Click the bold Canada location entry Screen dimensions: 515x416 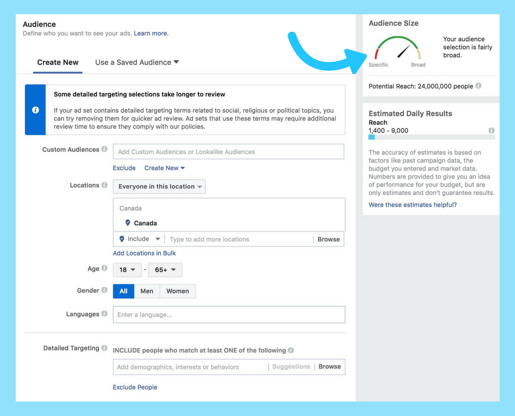tap(145, 223)
